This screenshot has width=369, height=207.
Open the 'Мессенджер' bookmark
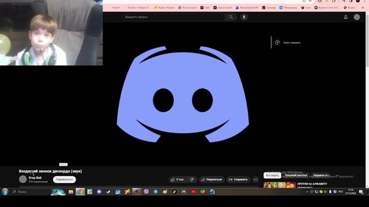click(x=288, y=7)
